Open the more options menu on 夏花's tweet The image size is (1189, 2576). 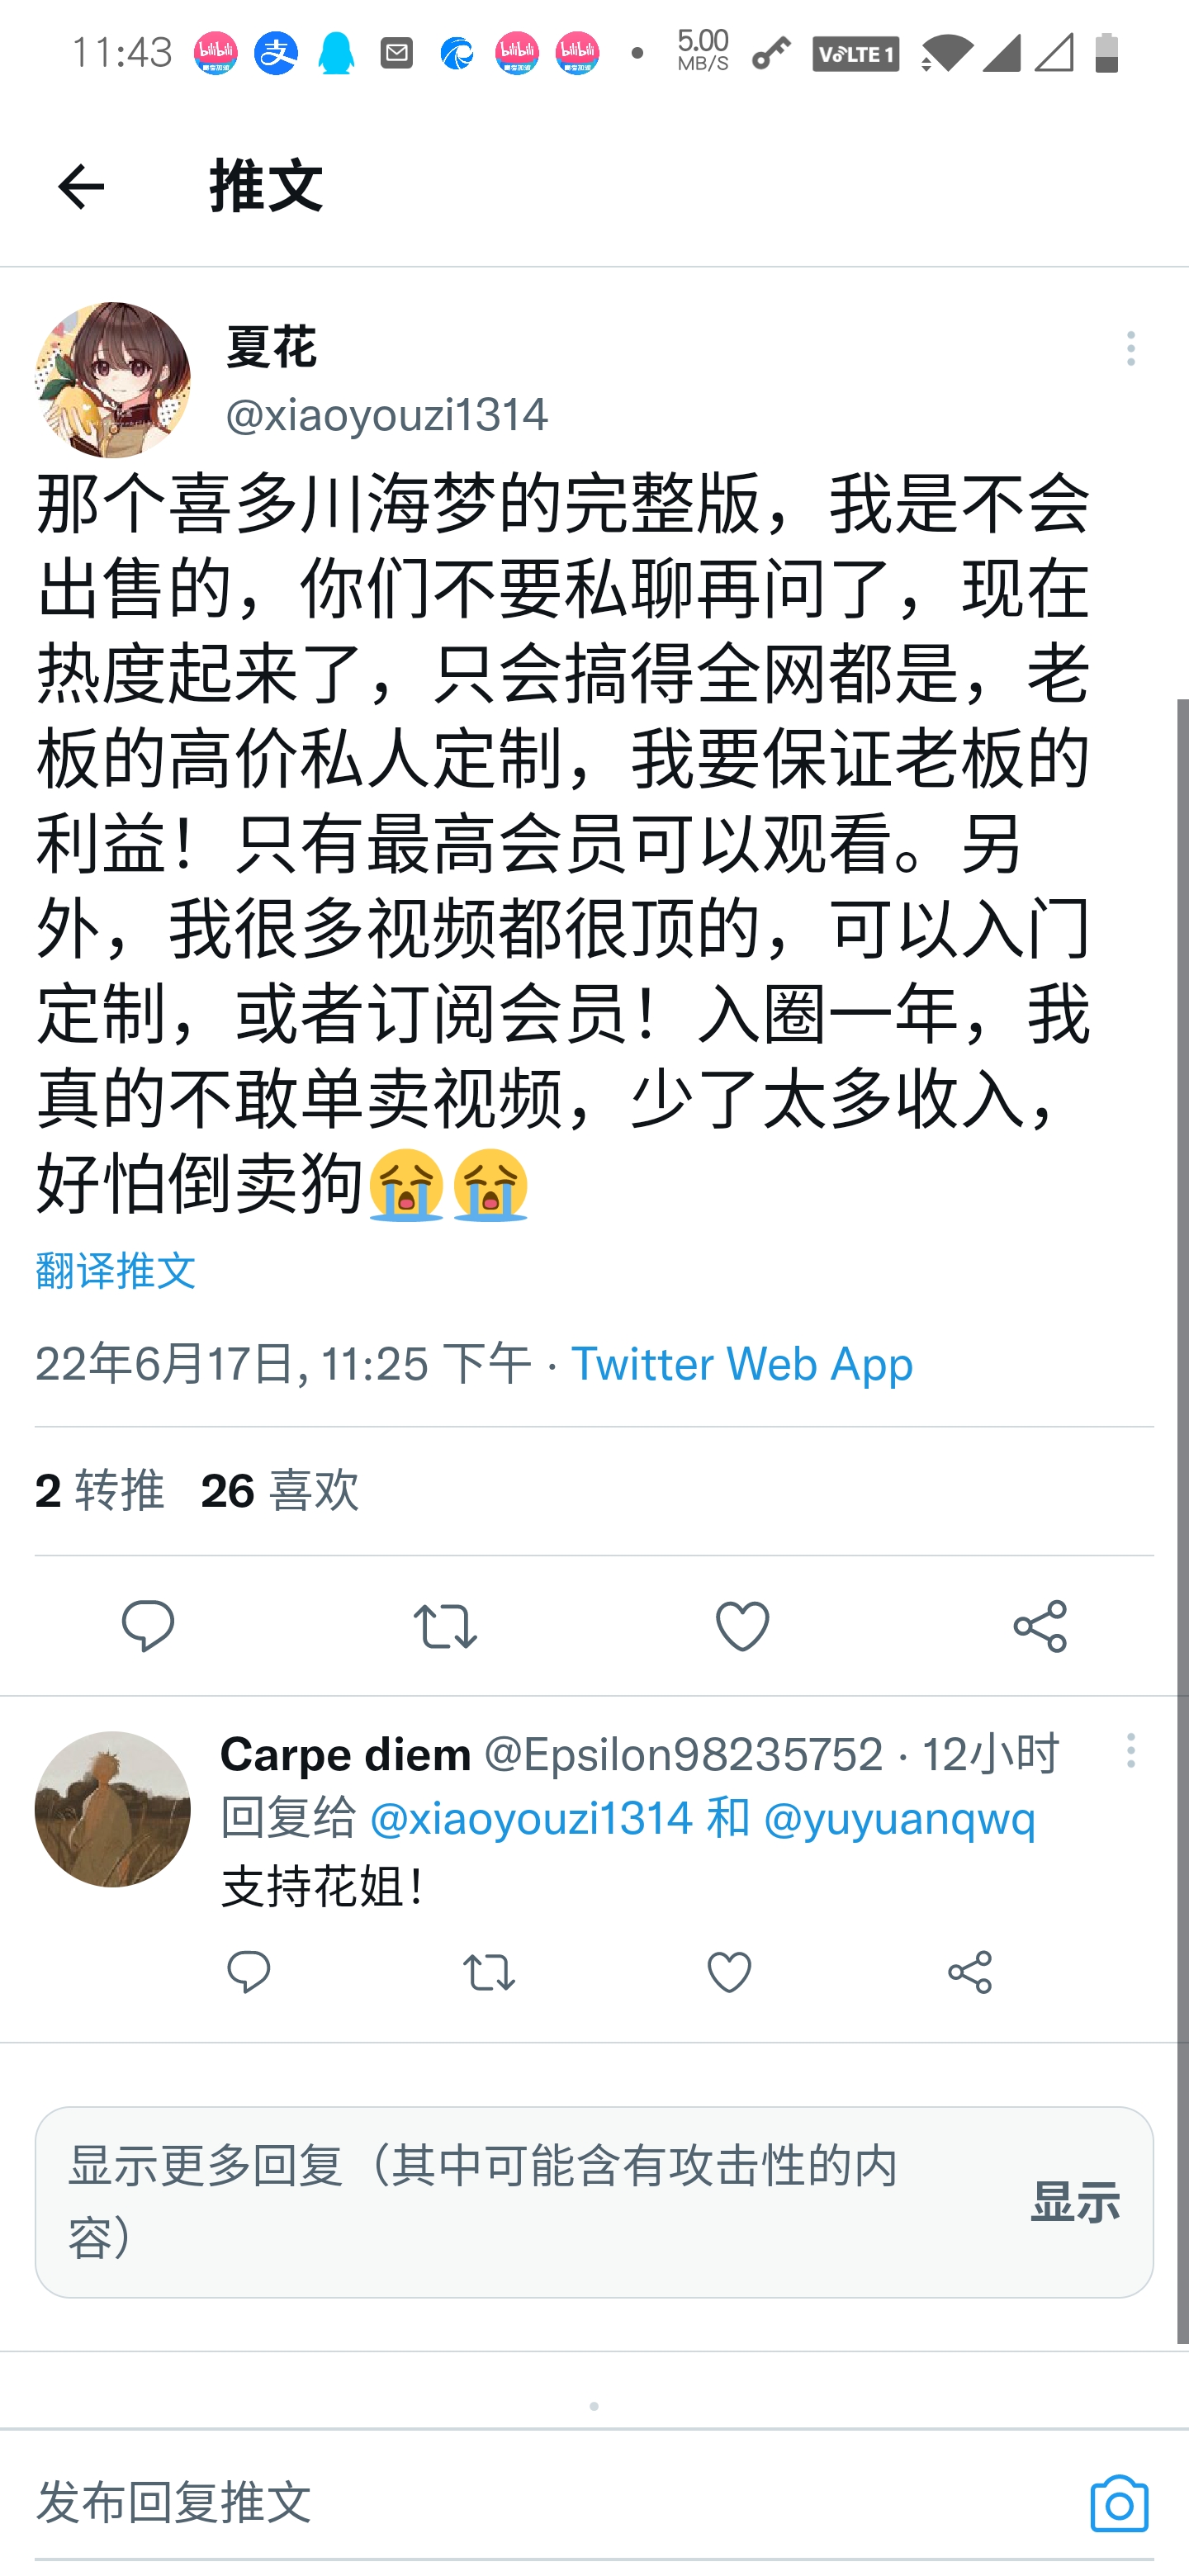pyautogui.click(x=1131, y=349)
